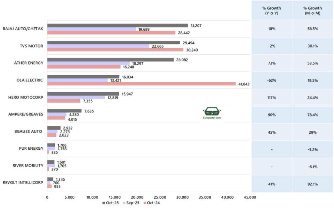The image size is (334, 210).
Task: Click the Bajaj Auto/Chetak Oct-25 bar labeled 31,207
Action: (117, 25)
